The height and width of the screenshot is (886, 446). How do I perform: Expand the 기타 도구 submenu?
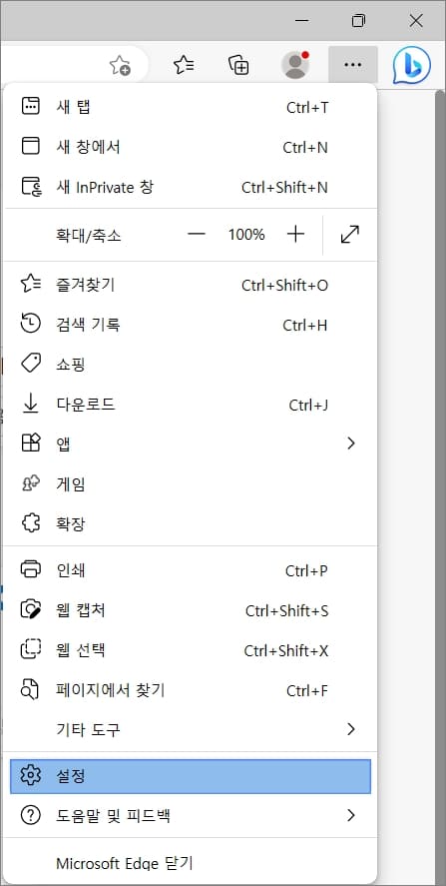click(x=191, y=729)
